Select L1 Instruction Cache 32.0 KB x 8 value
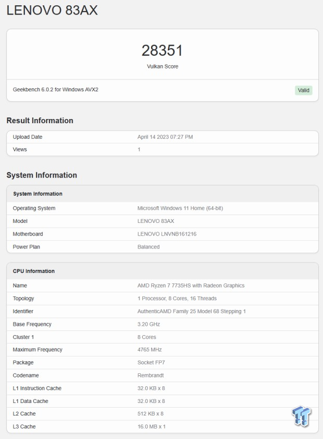The height and width of the screenshot is (439, 323). tap(151, 388)
